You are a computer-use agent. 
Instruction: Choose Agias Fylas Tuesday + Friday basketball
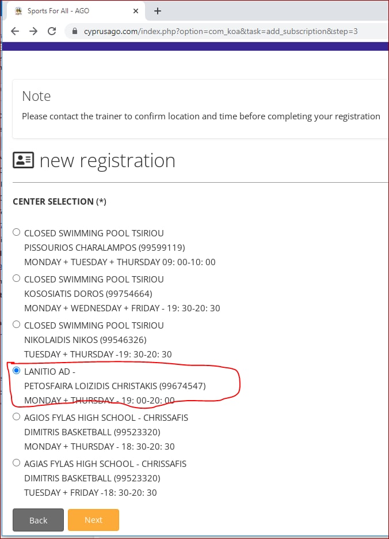tap(17, 462)
